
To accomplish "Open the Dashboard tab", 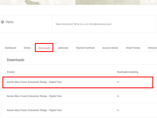I will (10, 48).
